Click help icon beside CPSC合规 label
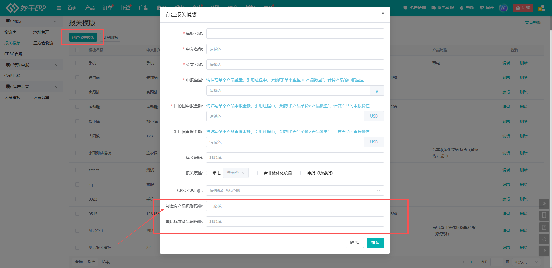 pyautogui.click(x=199, y=191)
